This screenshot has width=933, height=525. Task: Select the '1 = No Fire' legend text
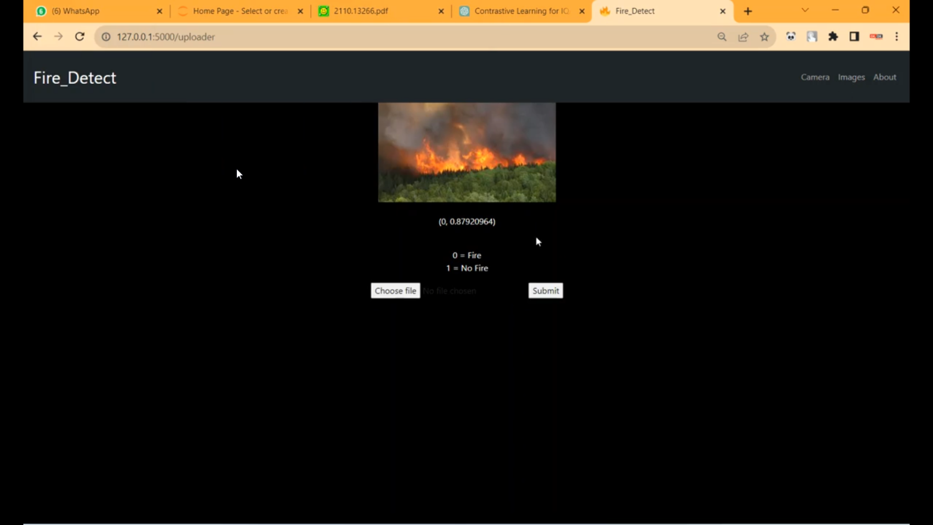(x=467, y=268)
